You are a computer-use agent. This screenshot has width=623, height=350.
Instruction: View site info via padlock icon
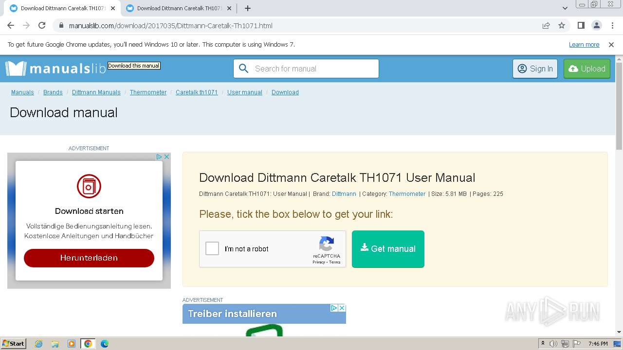pos(61,25)
